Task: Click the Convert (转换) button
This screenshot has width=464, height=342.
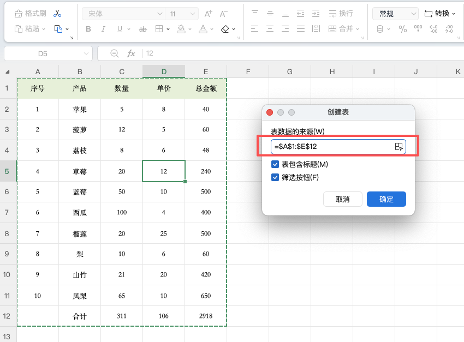Action: [437, 14]
